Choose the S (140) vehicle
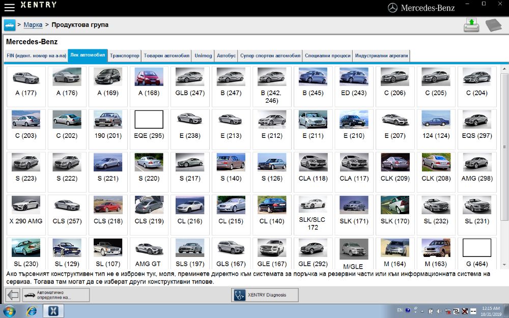This screenshot has height=318, width=509. point(231,172)
